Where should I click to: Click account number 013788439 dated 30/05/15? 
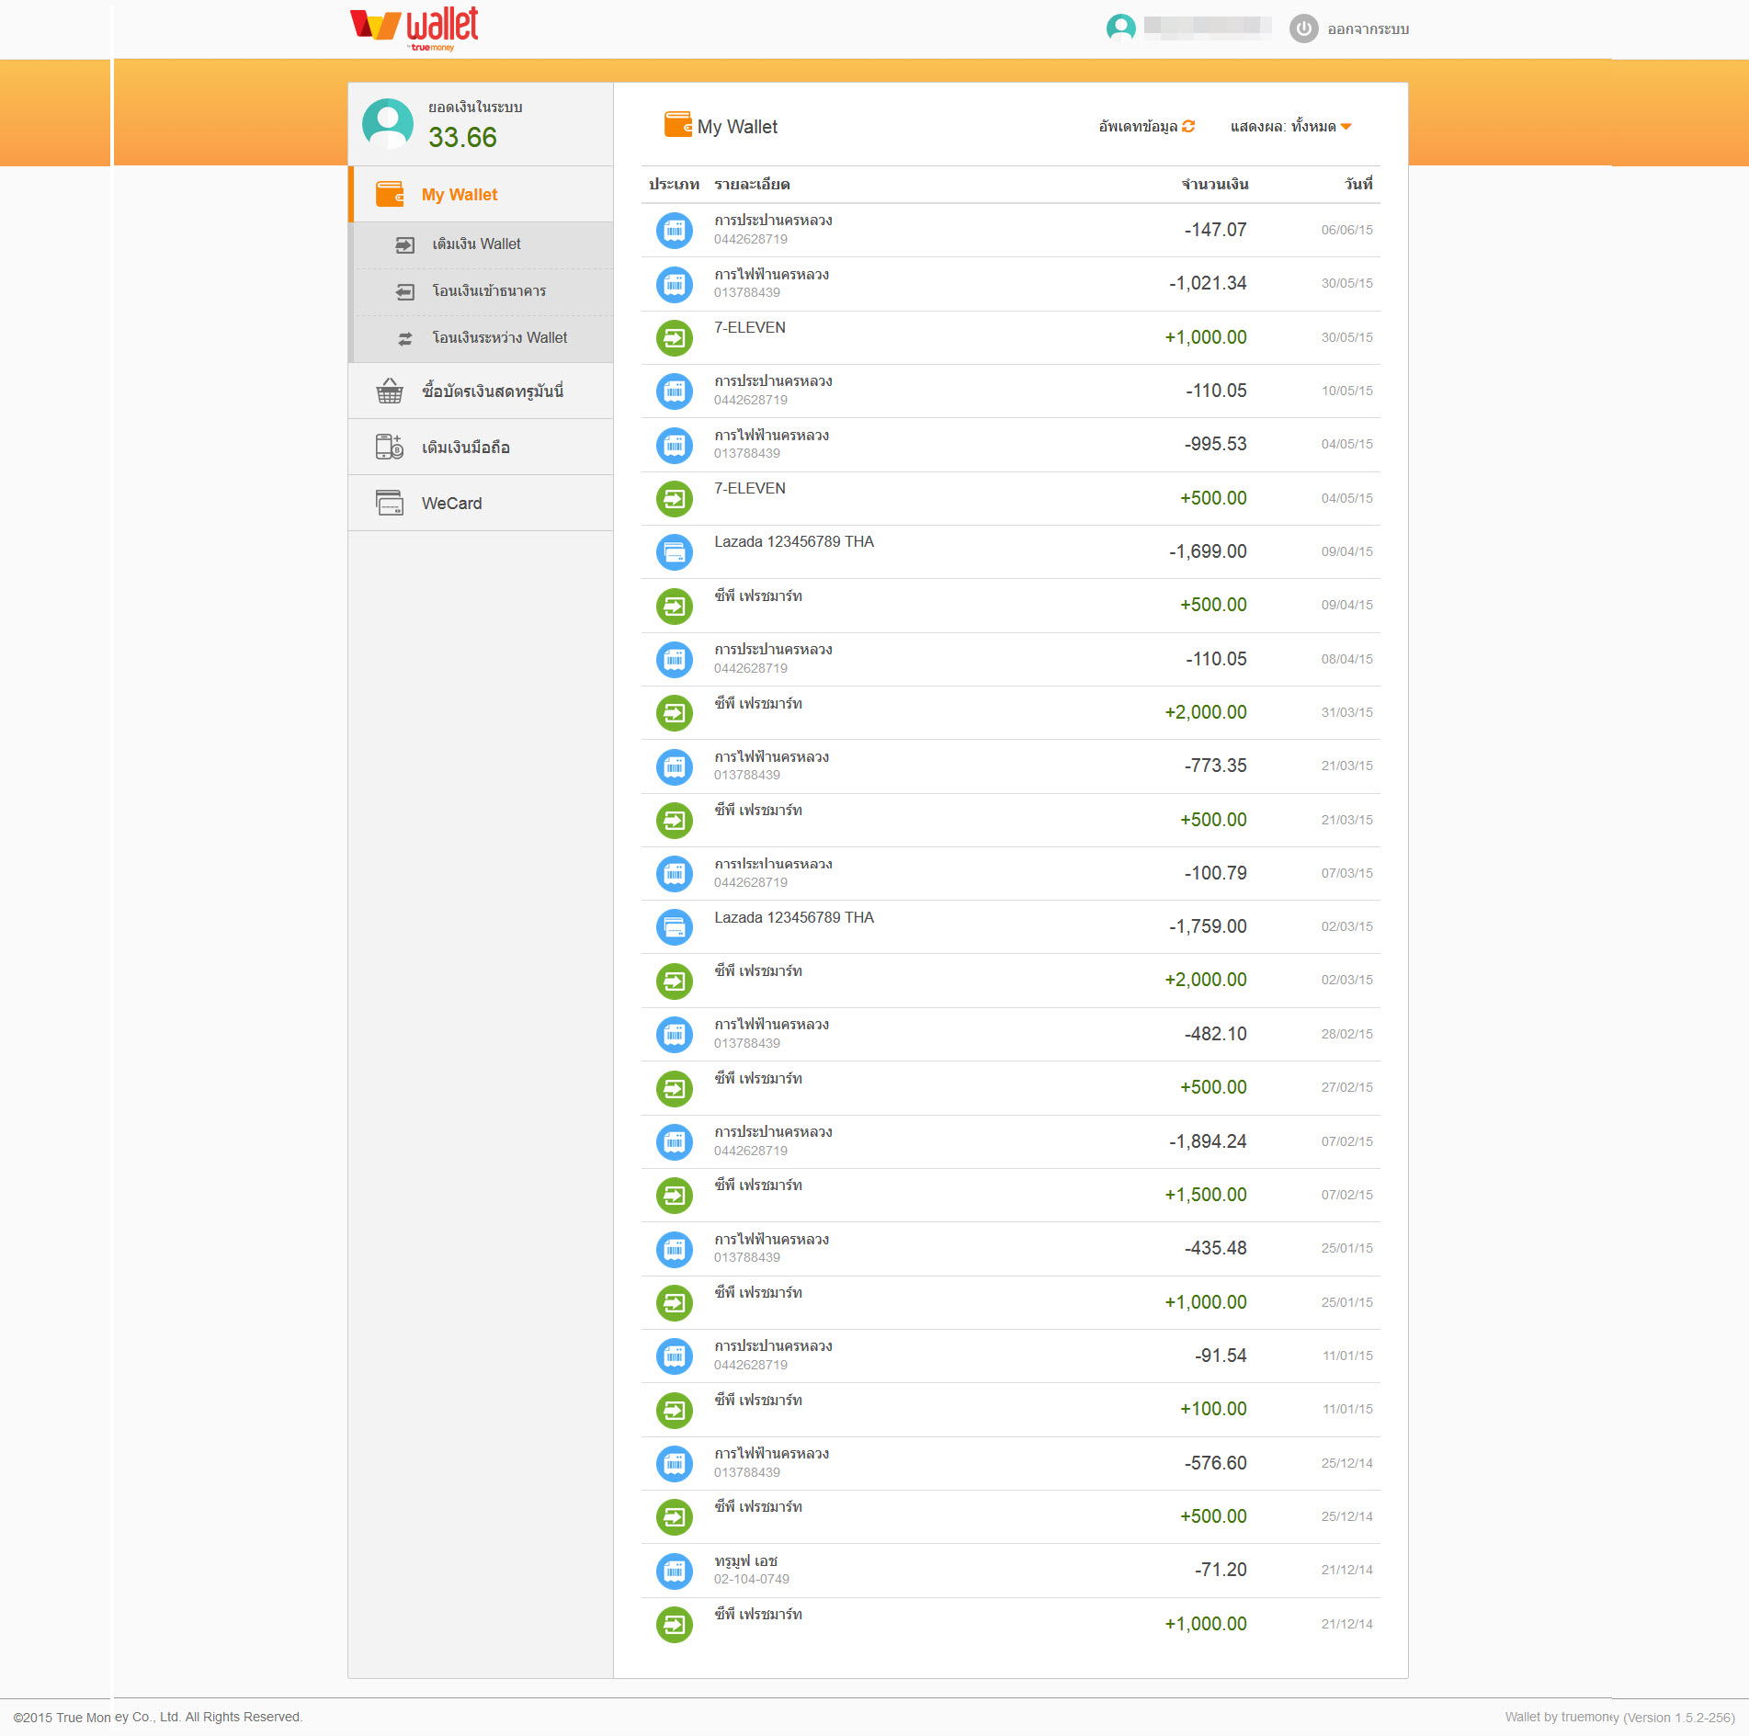747,293
